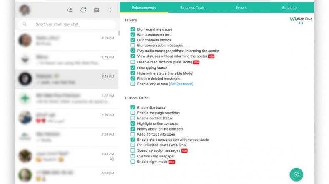Check Enable lock screen
The image size is (329, 184).
132,84
